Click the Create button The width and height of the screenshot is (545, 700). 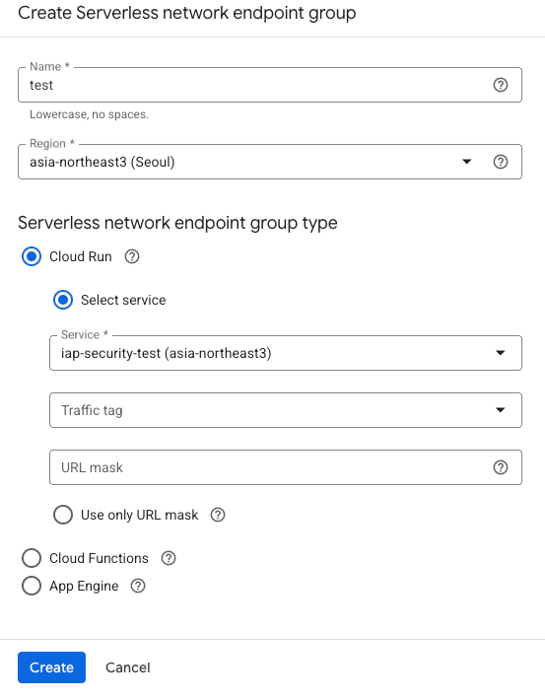52,667
